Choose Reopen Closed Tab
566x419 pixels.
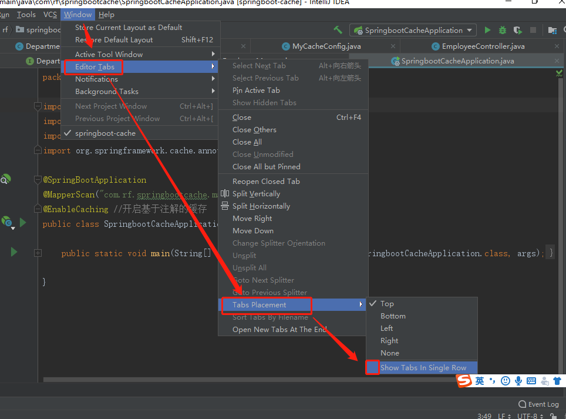(292, 182)
